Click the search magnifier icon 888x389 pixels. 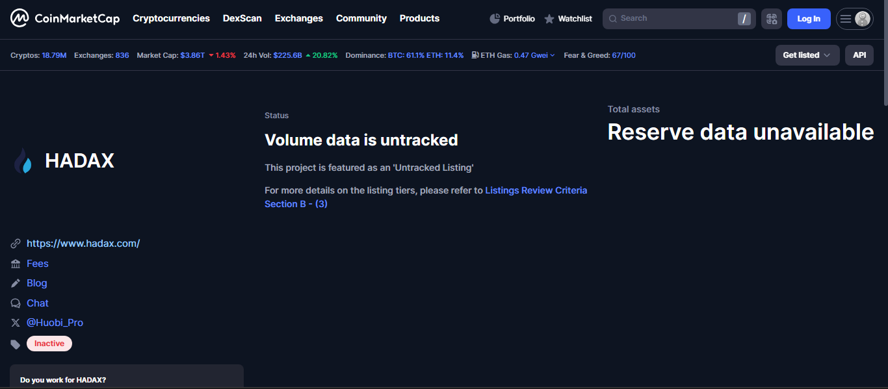pyautogui.click(x=612, y=19)
